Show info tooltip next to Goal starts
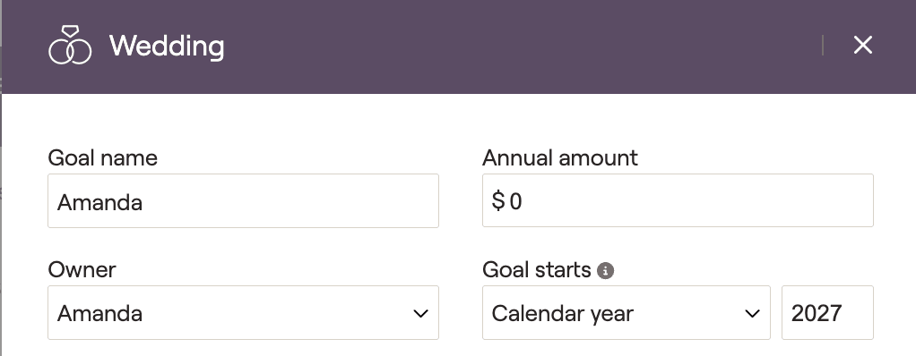The image size is (916, 356). (605, 271)
